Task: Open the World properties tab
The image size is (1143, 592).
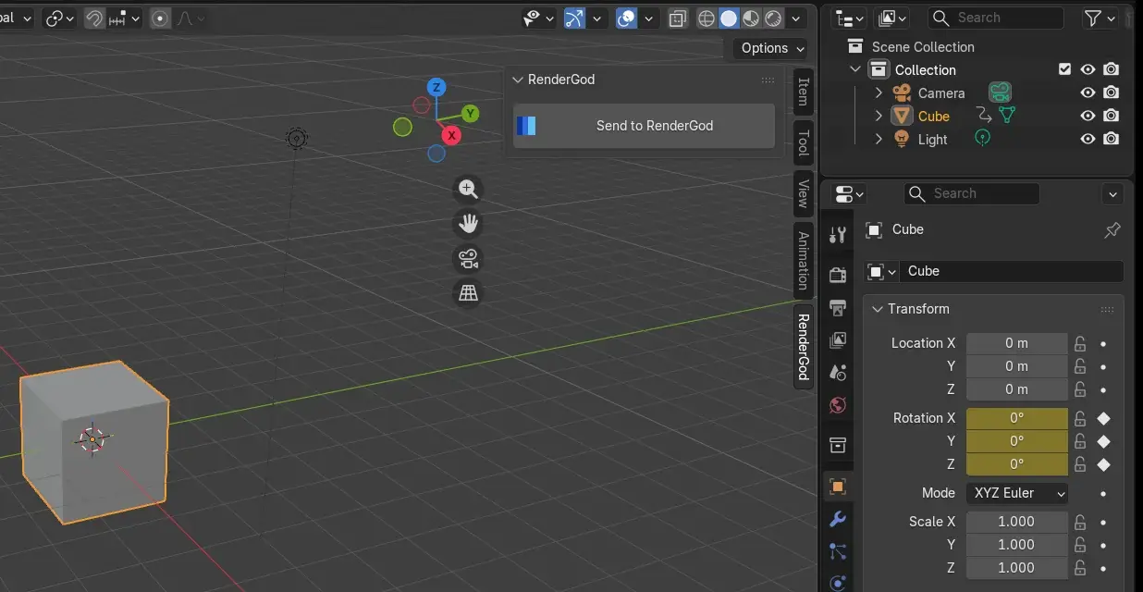Action: pyautogui.click(x=838, y=405)
